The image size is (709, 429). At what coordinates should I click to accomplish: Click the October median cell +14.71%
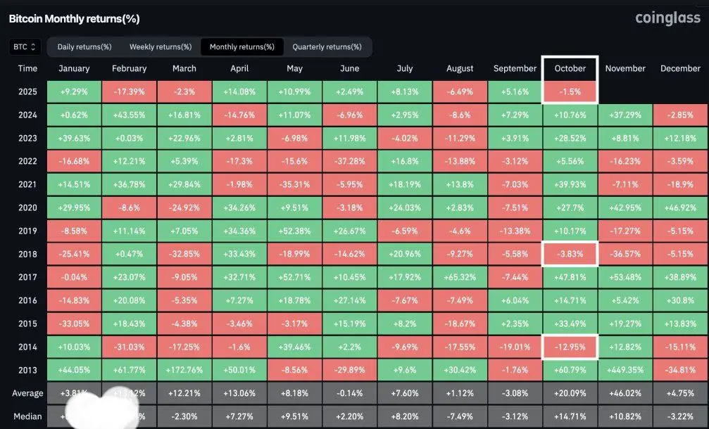tap(570, 416)
